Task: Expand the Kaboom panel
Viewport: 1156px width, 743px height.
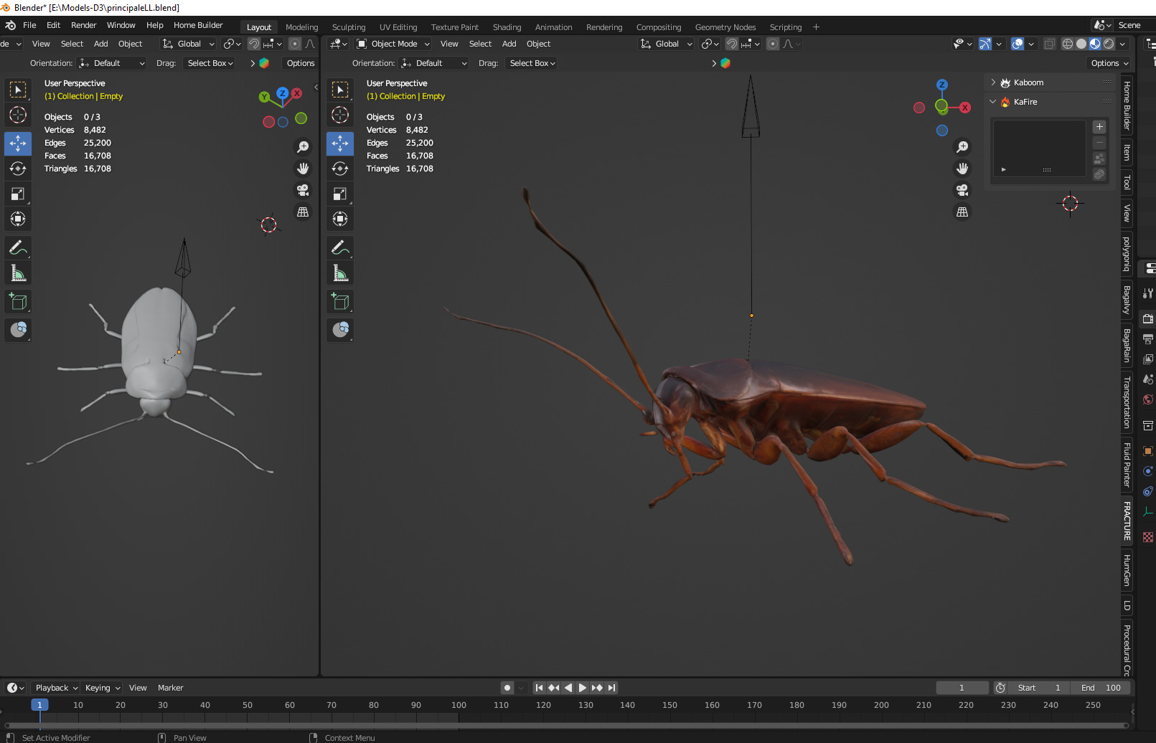Action: coord(993,82)
